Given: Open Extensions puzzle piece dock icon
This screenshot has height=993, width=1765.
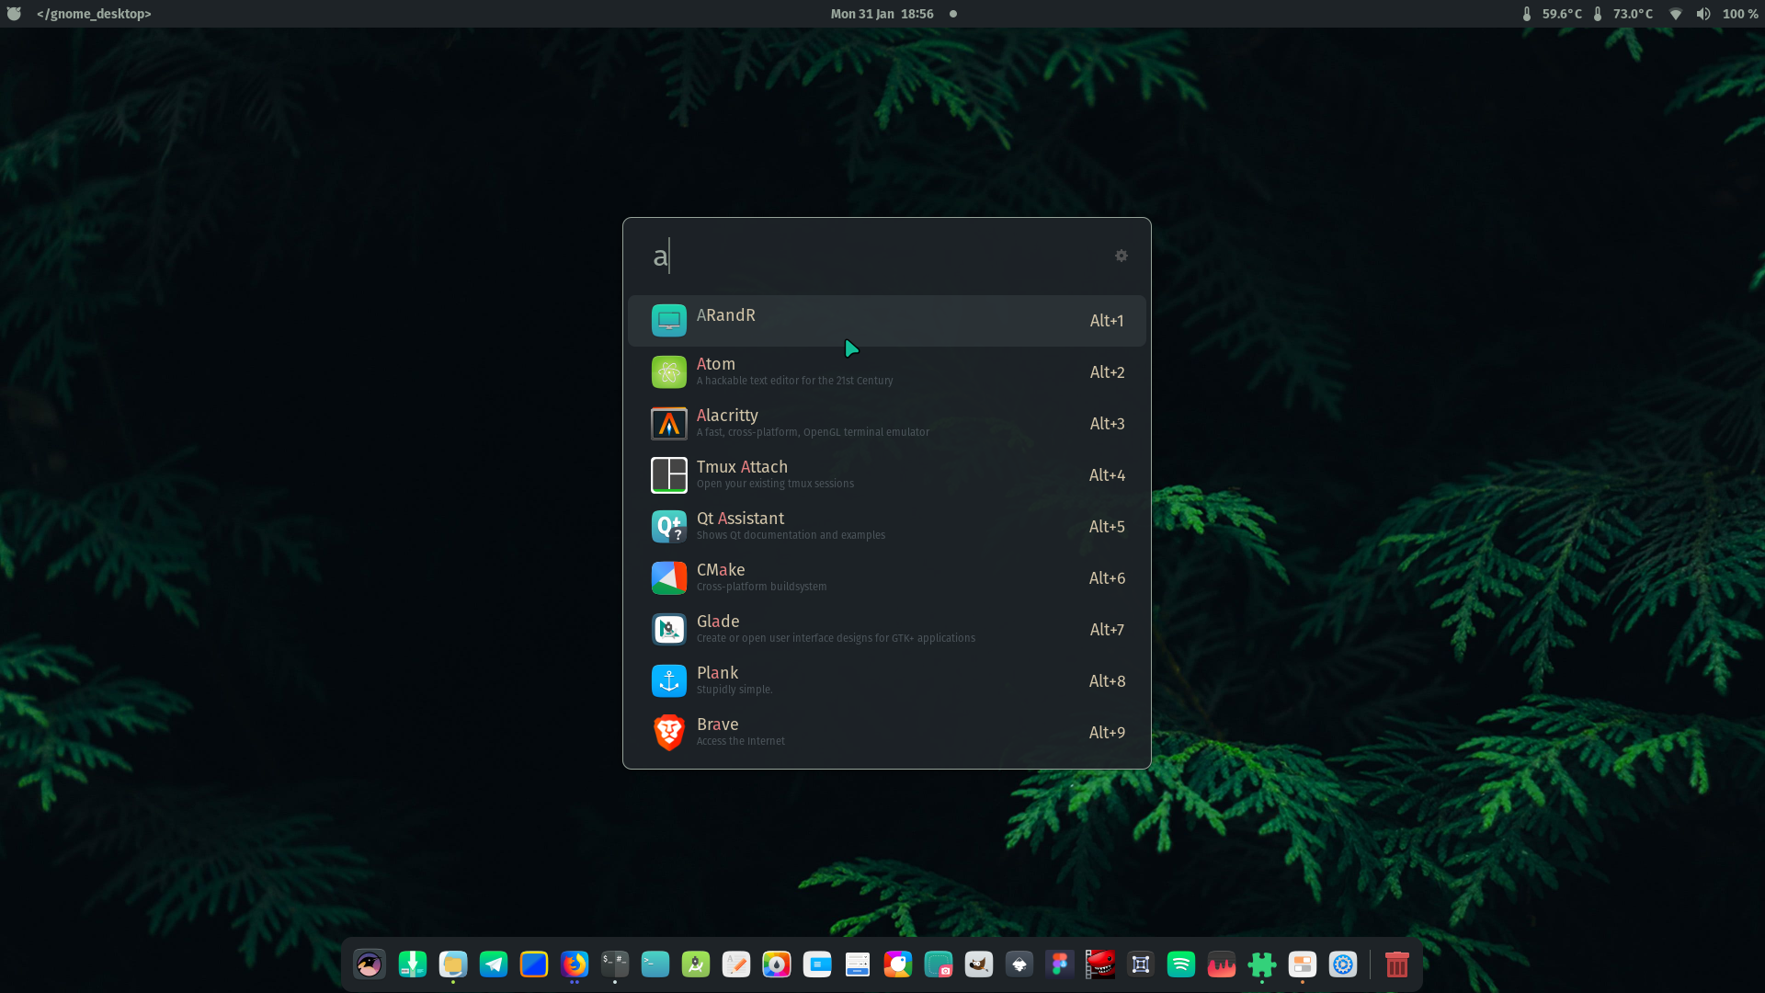Looking at the screenshot, I should coord(1262,964).
